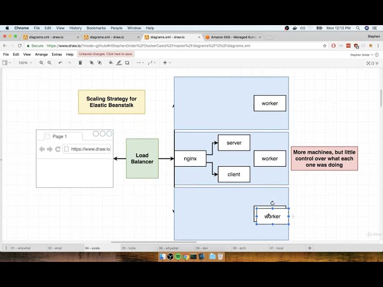
Task: Click the rotate handle above selected worker
Action: coord(272,203)
